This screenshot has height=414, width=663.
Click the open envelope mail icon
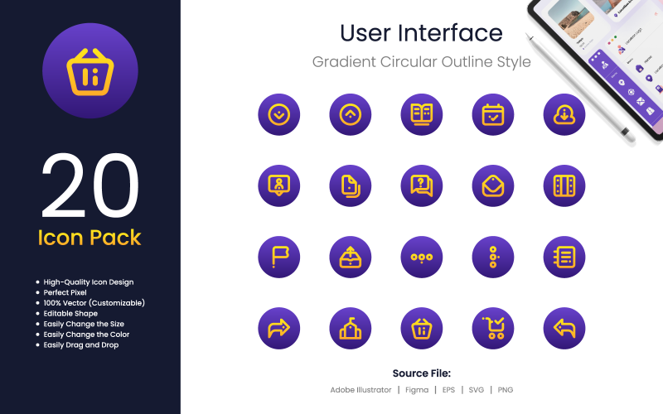tap(492, 185)
